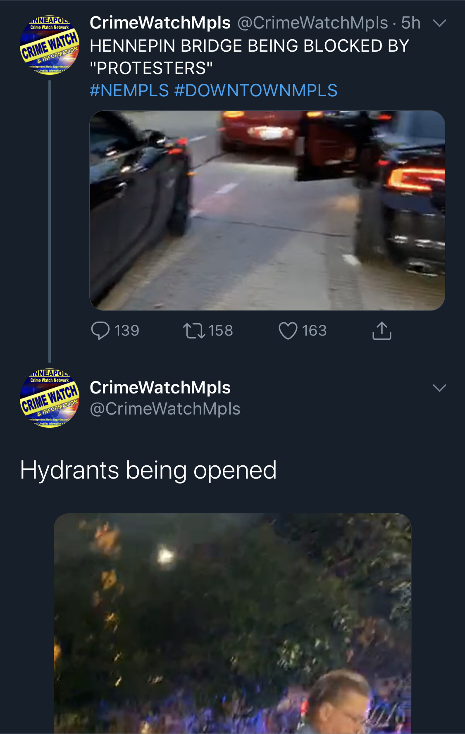
Task: Like the Hennepin Bridge tweet via heart icon
Action: [x=288, y=331]
